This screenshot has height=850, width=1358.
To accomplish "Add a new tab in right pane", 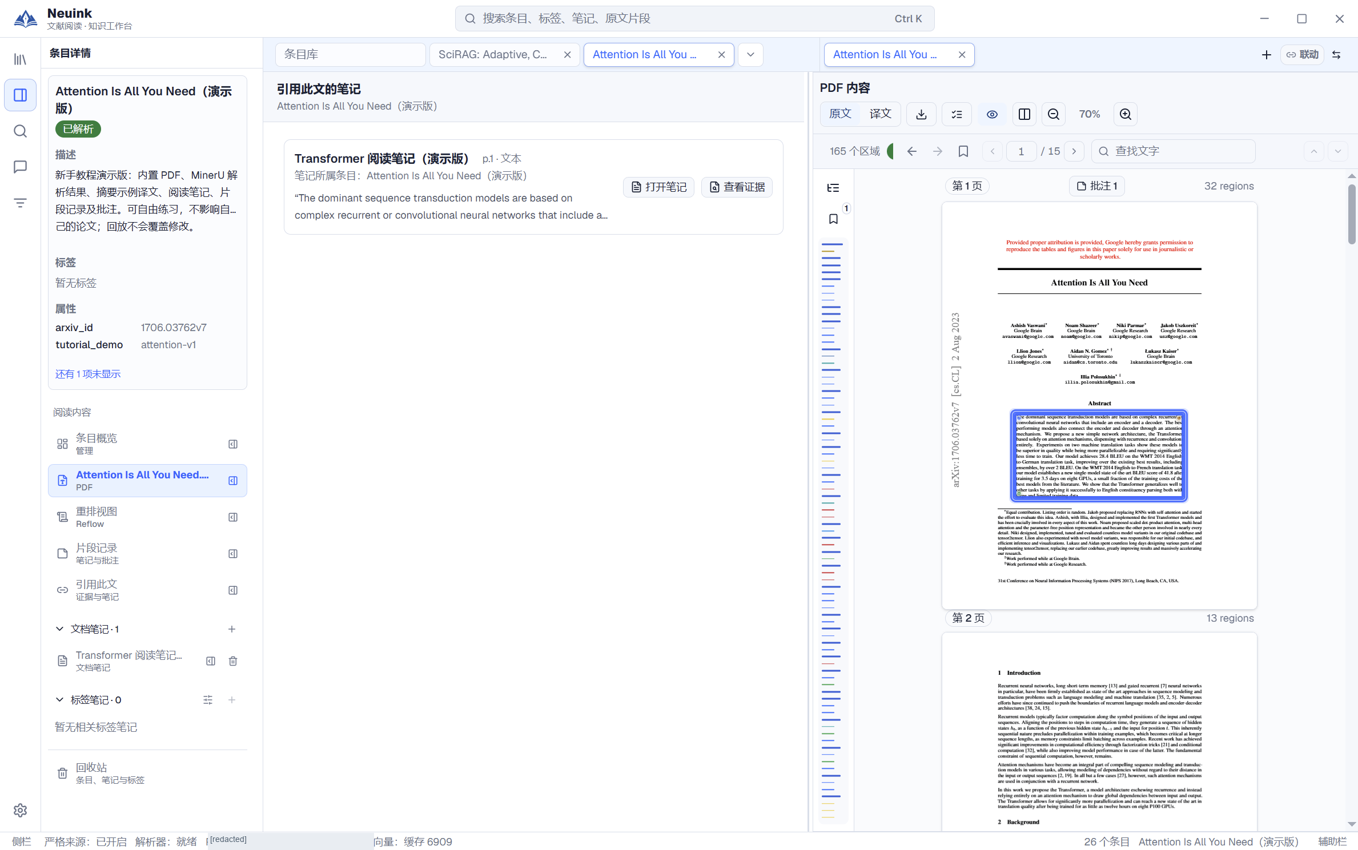I will pos(1267,55).
